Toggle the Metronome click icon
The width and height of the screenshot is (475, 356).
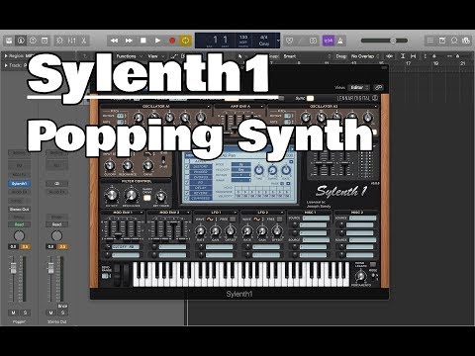coord(340,41)
